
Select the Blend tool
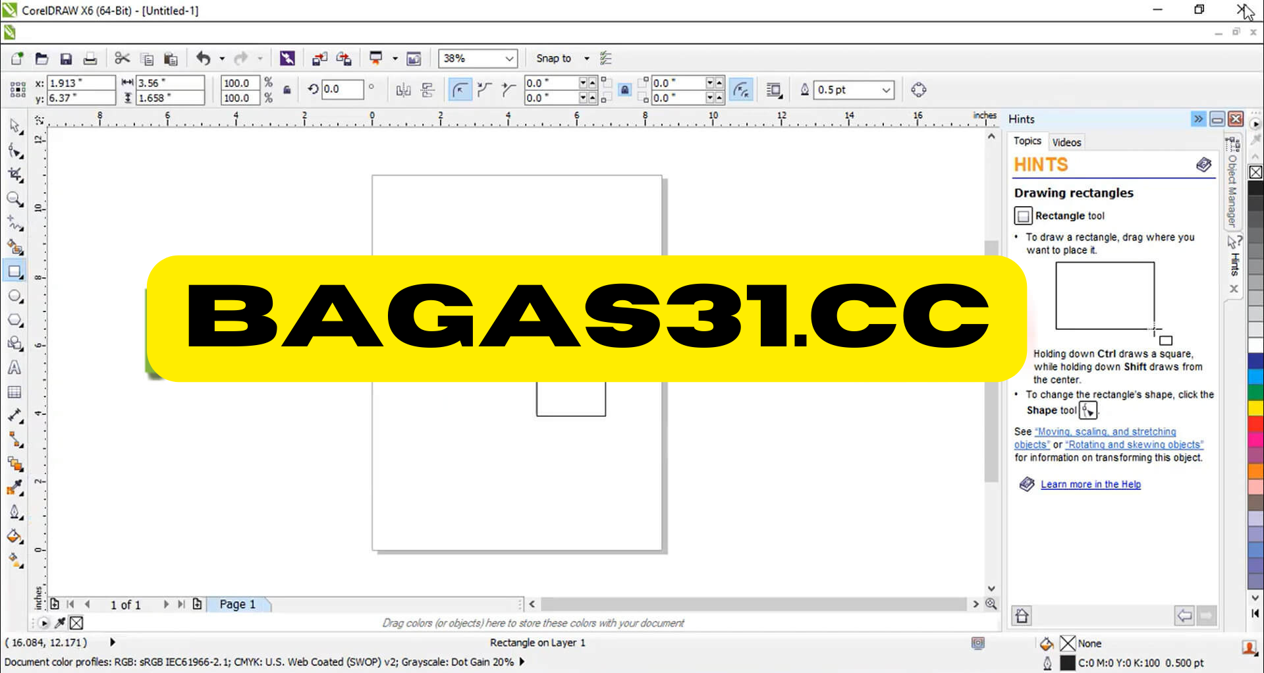[14, 464]
